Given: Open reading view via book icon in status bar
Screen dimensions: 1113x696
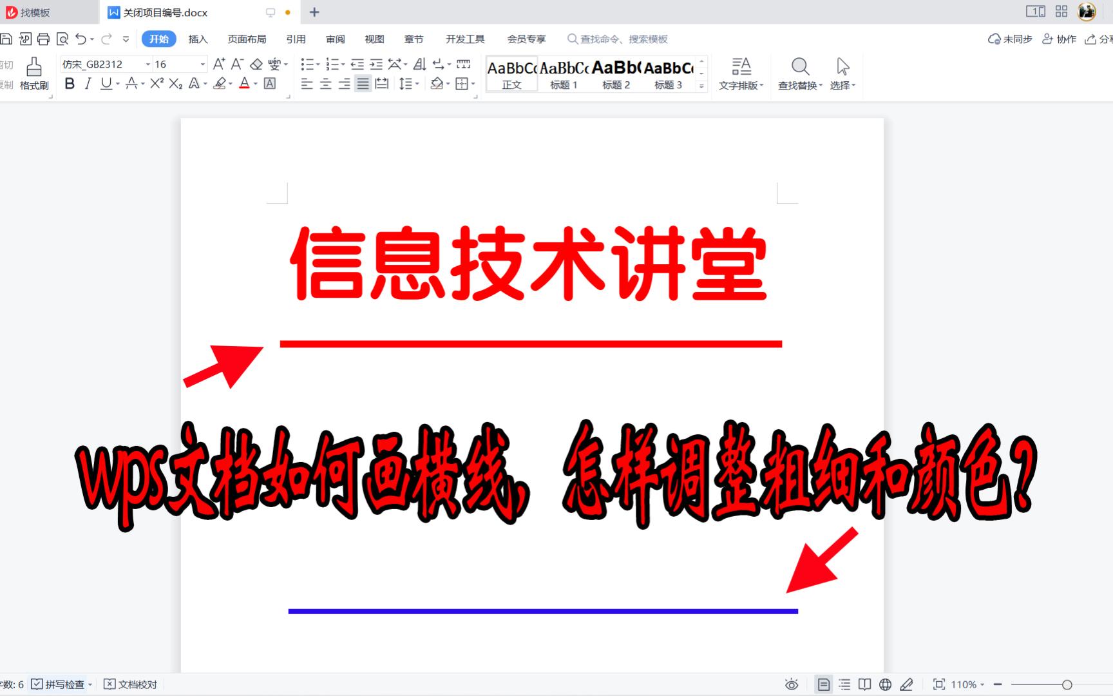Looking at the screenshot, I should click(864, 684).
